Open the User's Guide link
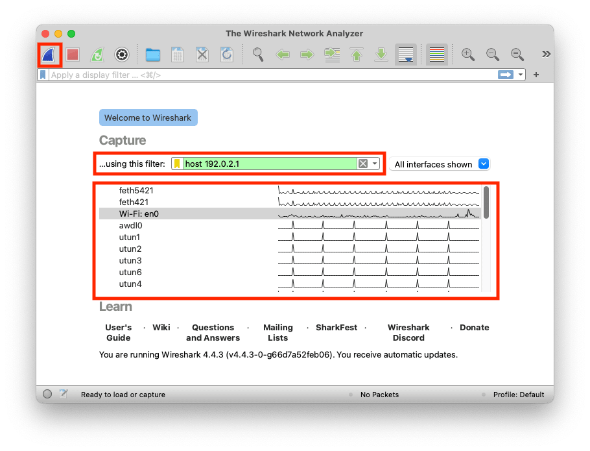 (119, 332)
